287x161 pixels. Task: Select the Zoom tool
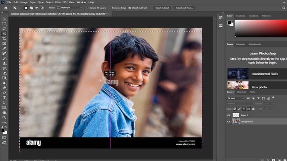[x=4, y=117]
